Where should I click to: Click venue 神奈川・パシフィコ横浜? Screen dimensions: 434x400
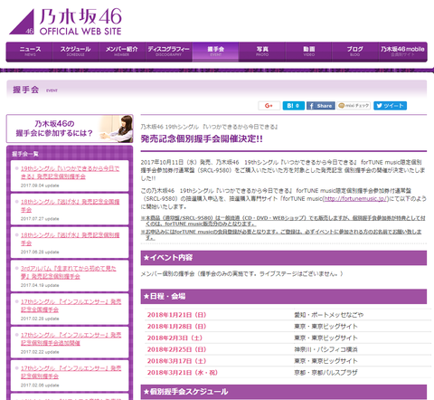click(325, 349)
